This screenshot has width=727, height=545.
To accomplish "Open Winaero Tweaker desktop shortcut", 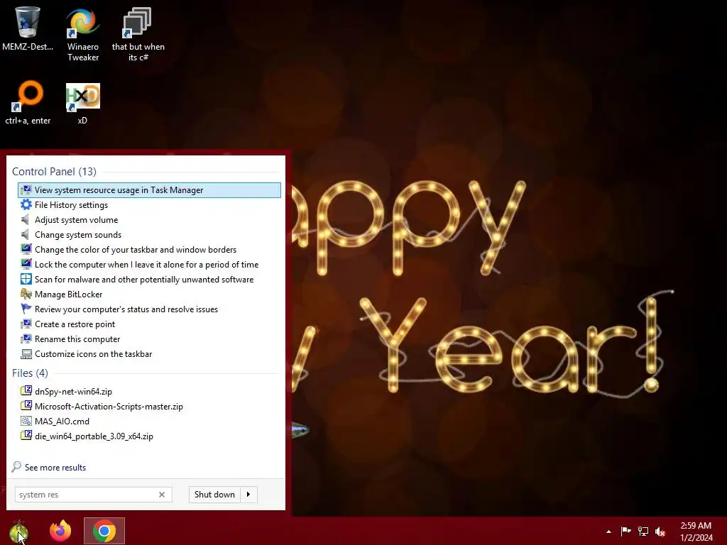I will point(82,35).
